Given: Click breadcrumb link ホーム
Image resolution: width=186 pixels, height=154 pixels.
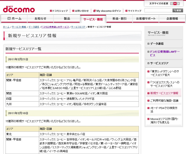Looking at the screenshot, I should (6, 27).
